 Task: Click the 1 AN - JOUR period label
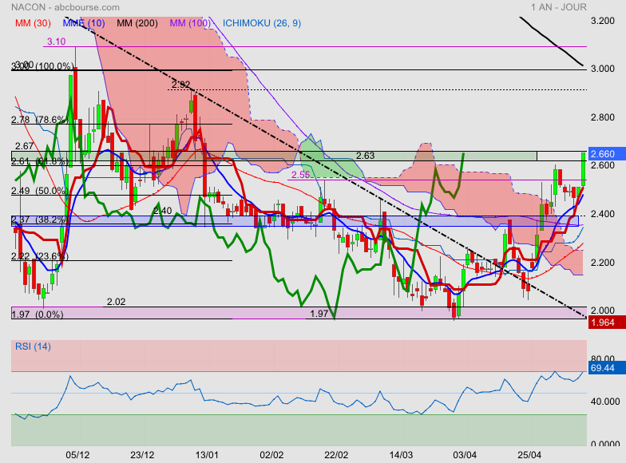pyautogui.click(x=559, y=7)
